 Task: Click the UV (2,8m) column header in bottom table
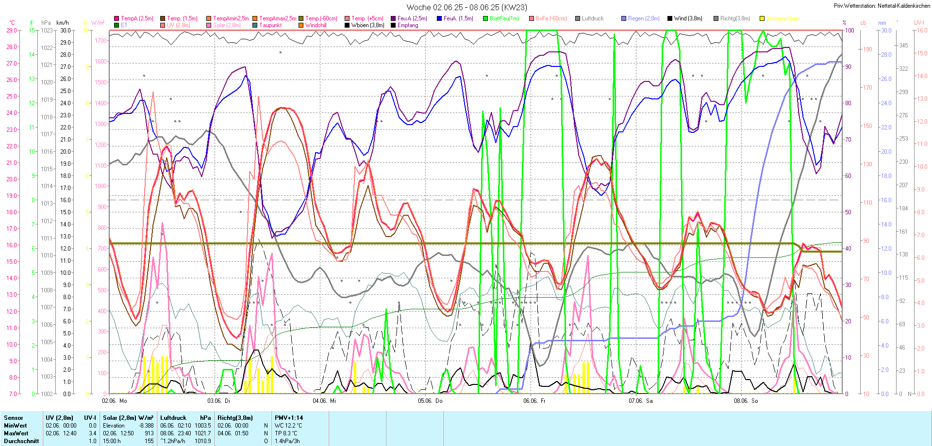pyautogui.click(x=59, y=418)
